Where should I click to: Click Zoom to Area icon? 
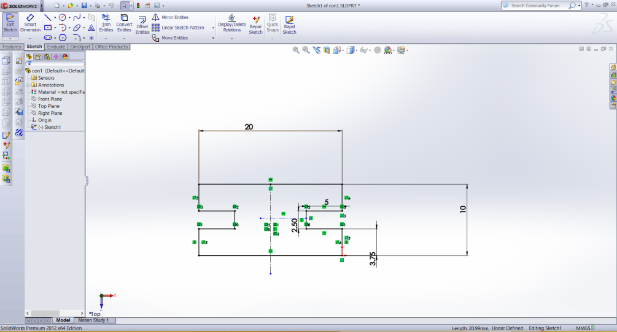click(306, 50)
